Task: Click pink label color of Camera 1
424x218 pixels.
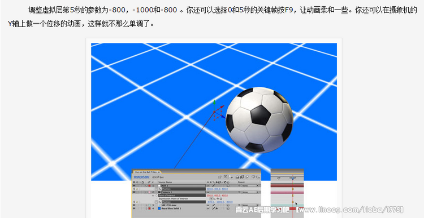Action: [150, 192]
